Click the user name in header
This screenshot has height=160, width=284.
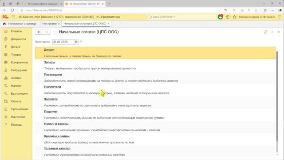coord(257,17)
